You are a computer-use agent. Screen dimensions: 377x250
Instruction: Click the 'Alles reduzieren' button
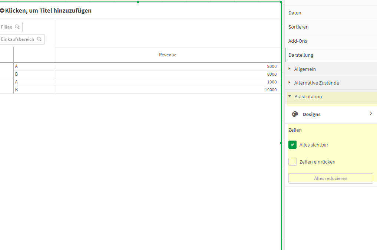pyautogui.click(x=330, y=178)
